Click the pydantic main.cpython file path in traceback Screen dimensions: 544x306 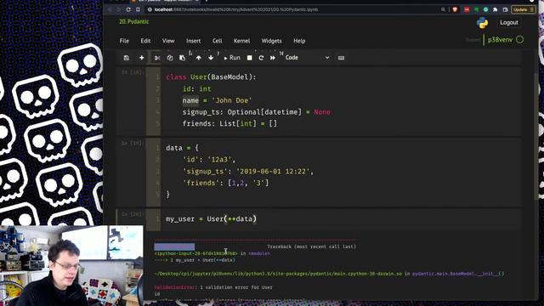(x=278, y=274)
